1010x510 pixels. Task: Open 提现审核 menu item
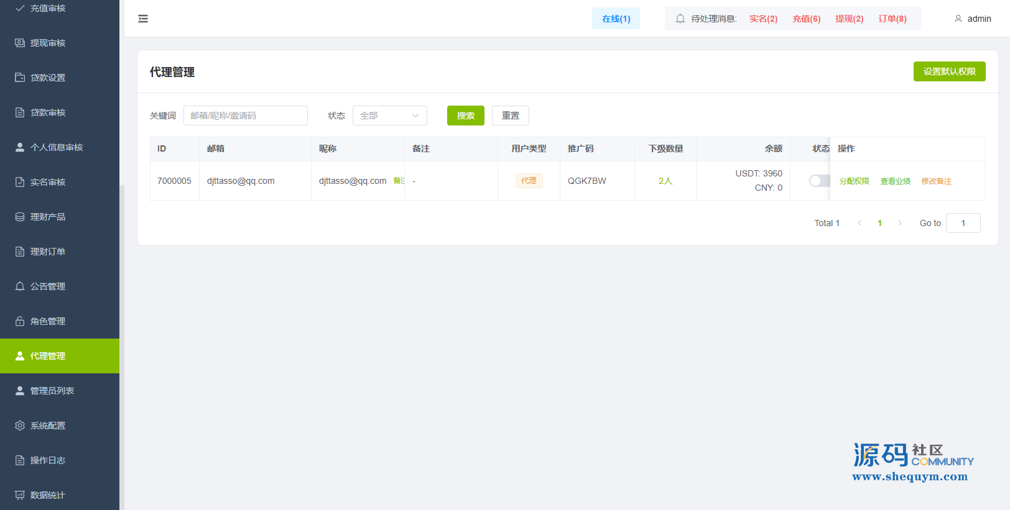click(60, 43)
